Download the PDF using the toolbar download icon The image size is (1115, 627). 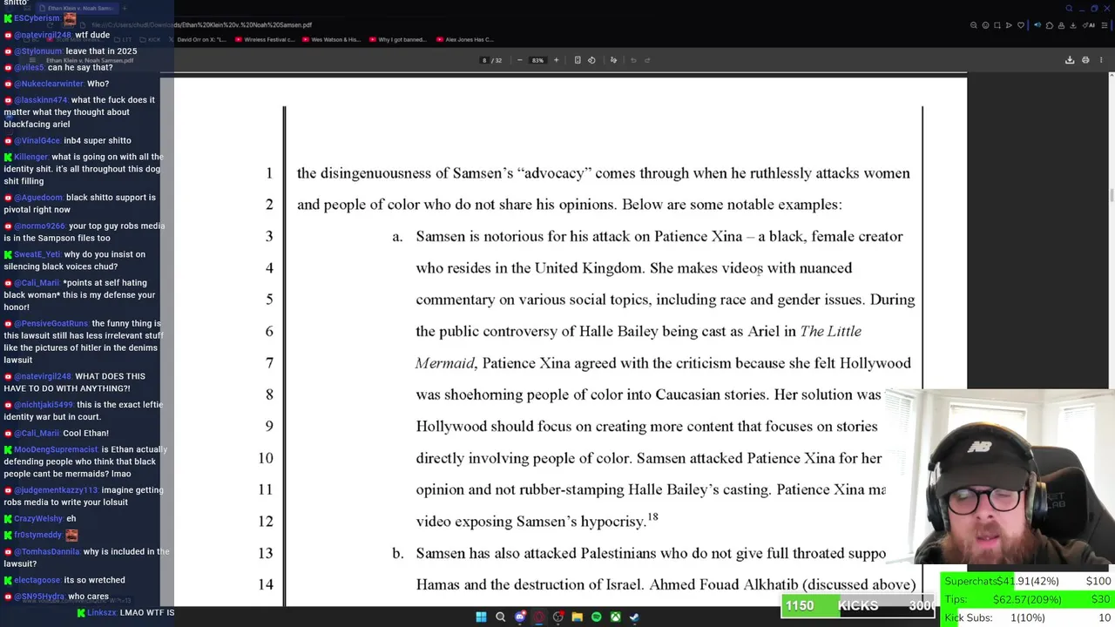coord(1070,60)
